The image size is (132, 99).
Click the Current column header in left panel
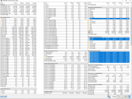click(x=15, y=3)
